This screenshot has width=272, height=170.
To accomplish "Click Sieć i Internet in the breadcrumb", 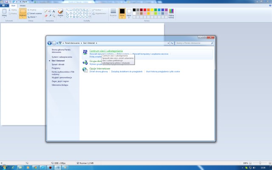I will (89, 43).
